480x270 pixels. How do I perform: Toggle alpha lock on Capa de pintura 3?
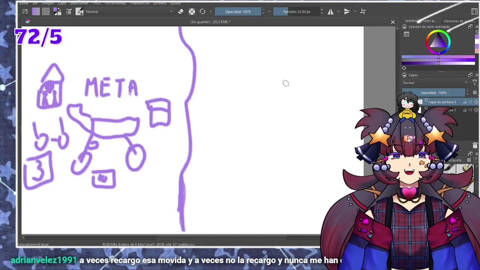pos(470,102)
